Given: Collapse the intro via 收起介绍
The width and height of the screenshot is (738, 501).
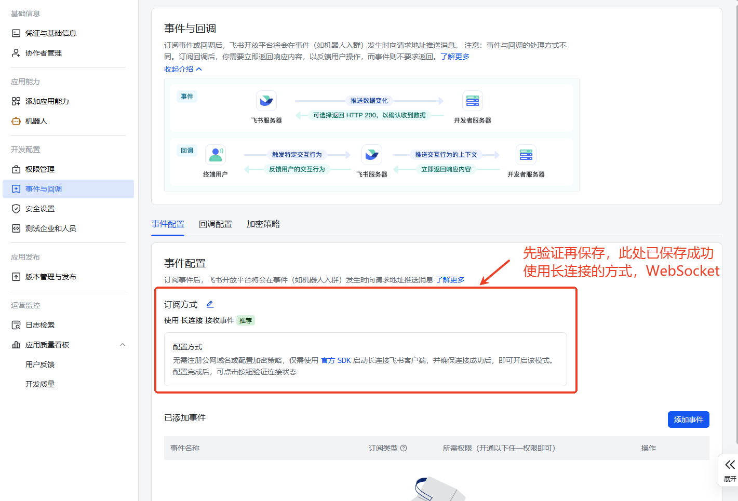Looking at the screenshot, I should pos(183,69).
